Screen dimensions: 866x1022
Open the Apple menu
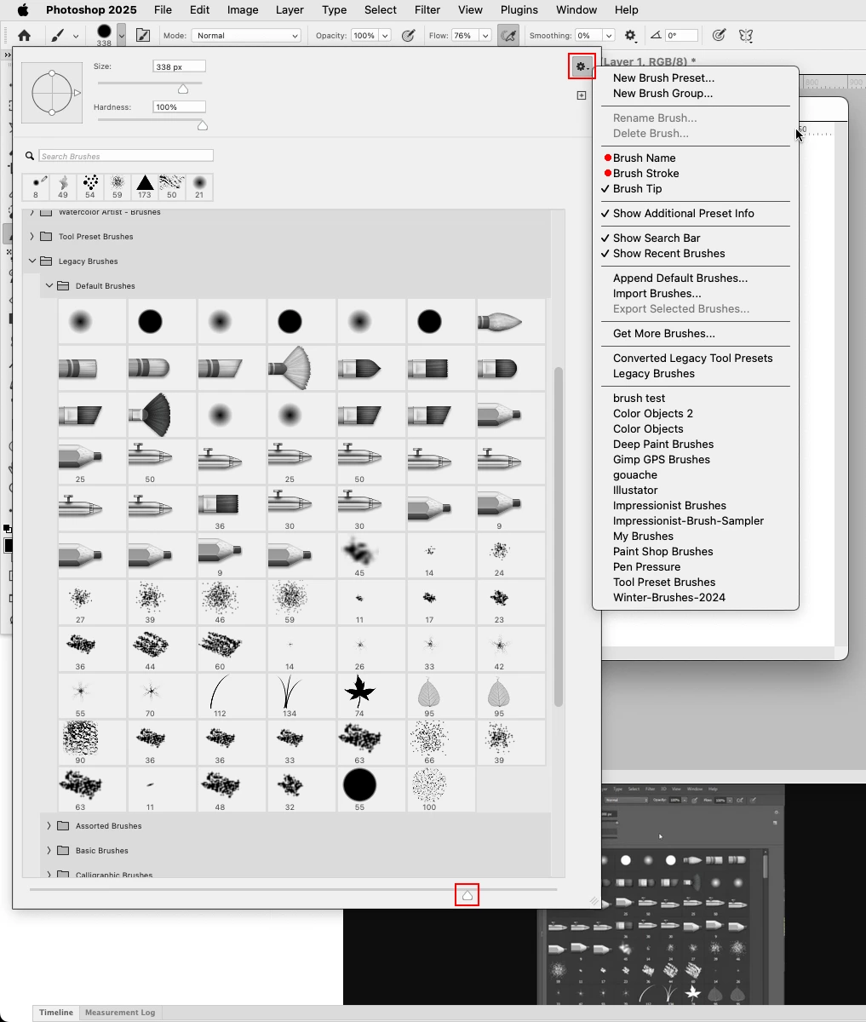[22, 10]
